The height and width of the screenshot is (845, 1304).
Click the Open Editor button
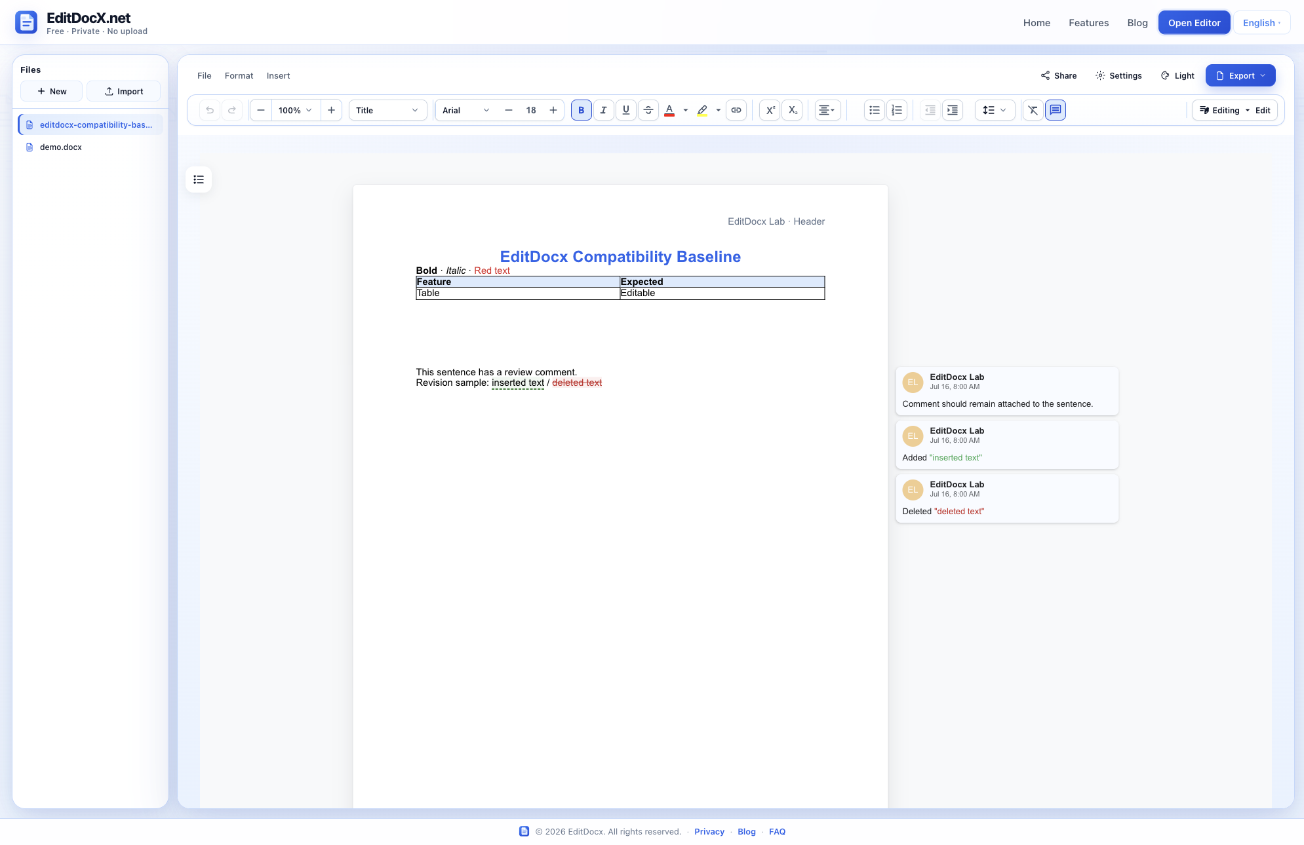click(1194, 23)
